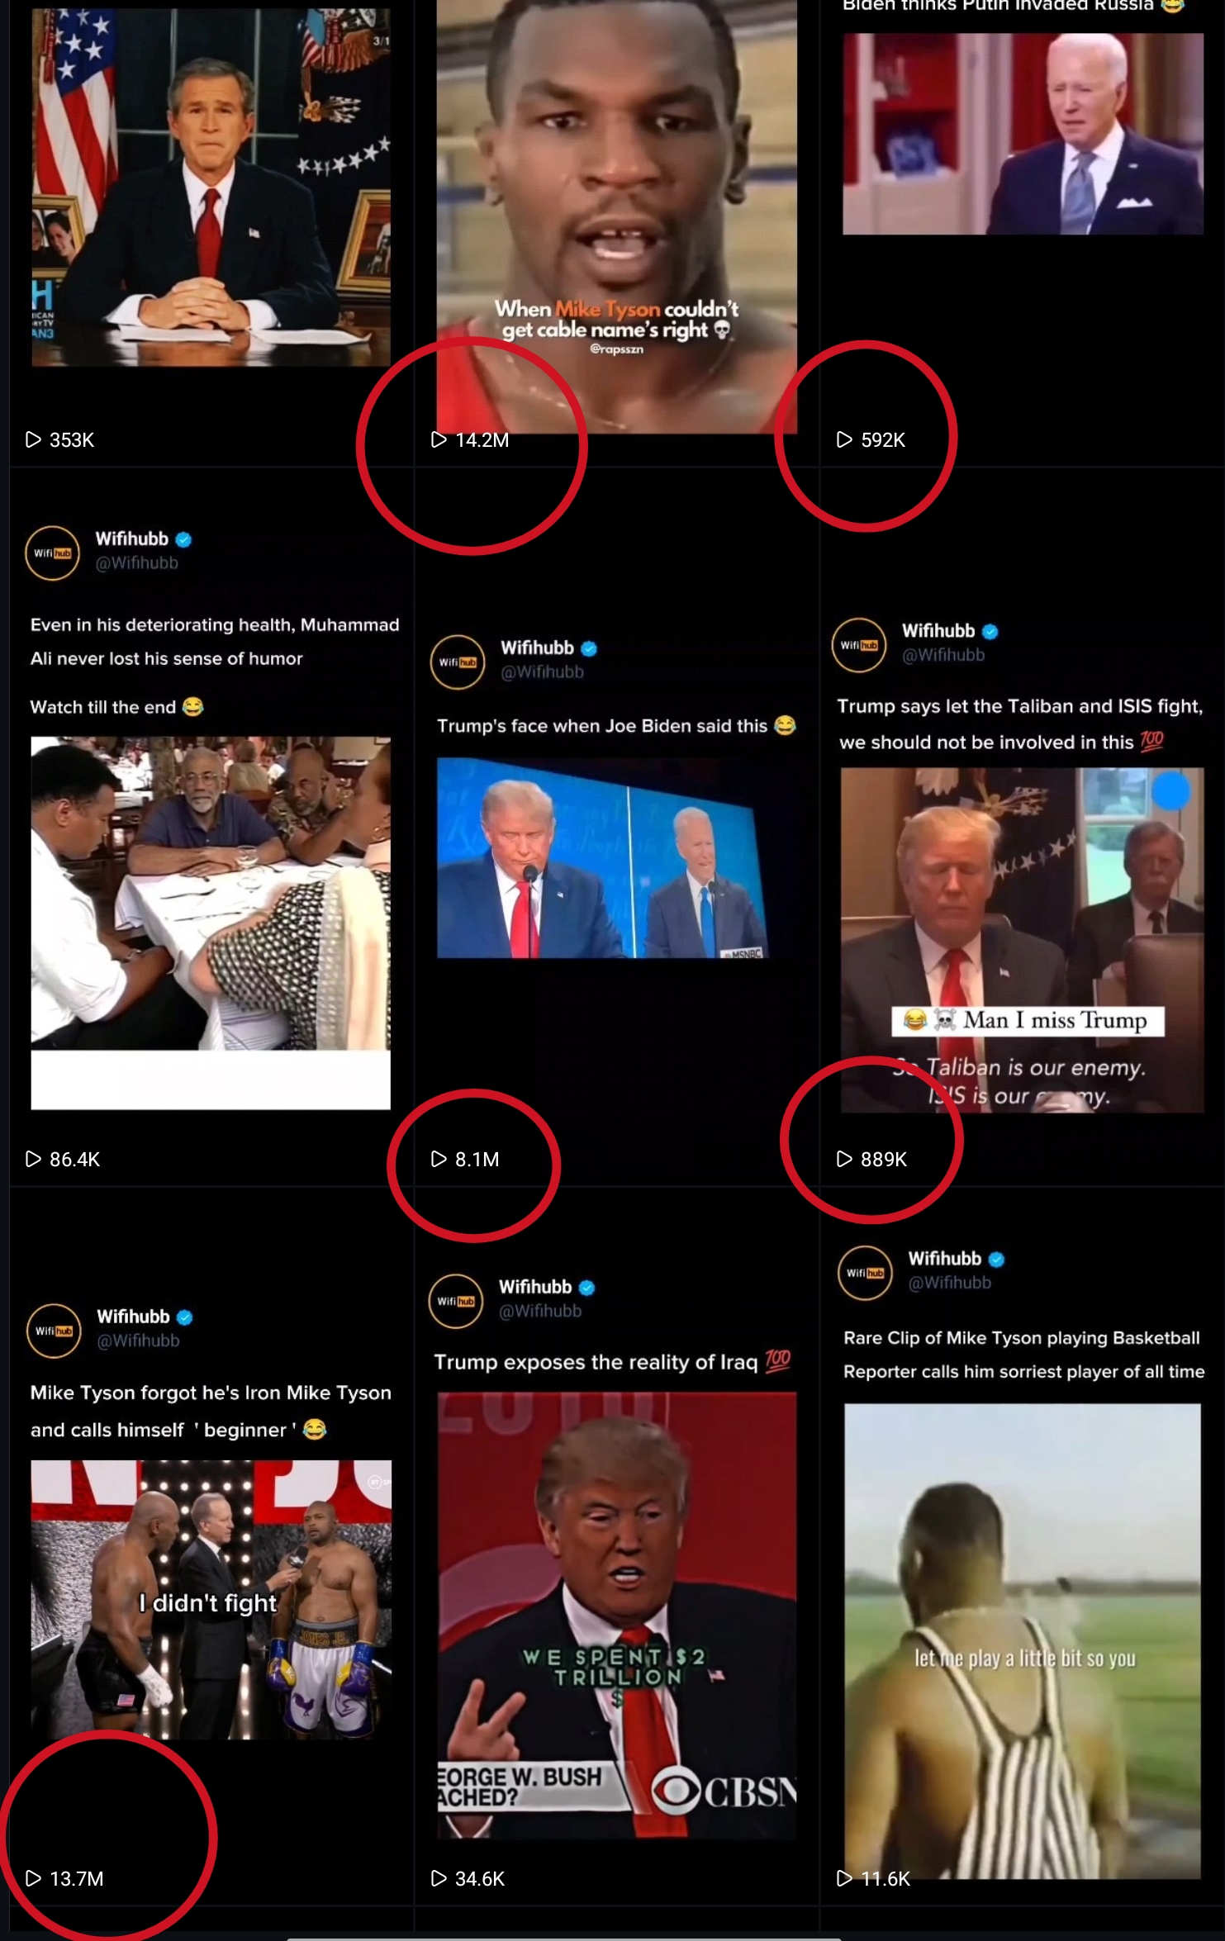Click the play icon beside 11.6K views
The image size is (1225, 1941).
tap(844, 1878)
